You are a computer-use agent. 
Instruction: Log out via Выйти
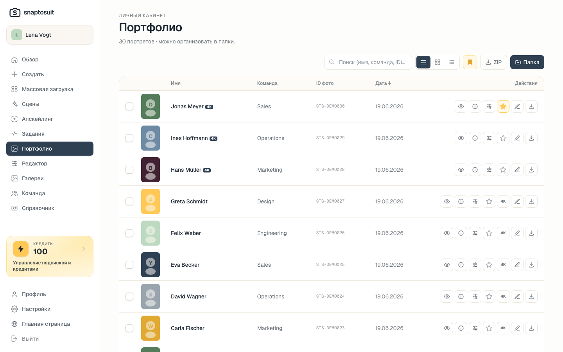tap(50, 339)
